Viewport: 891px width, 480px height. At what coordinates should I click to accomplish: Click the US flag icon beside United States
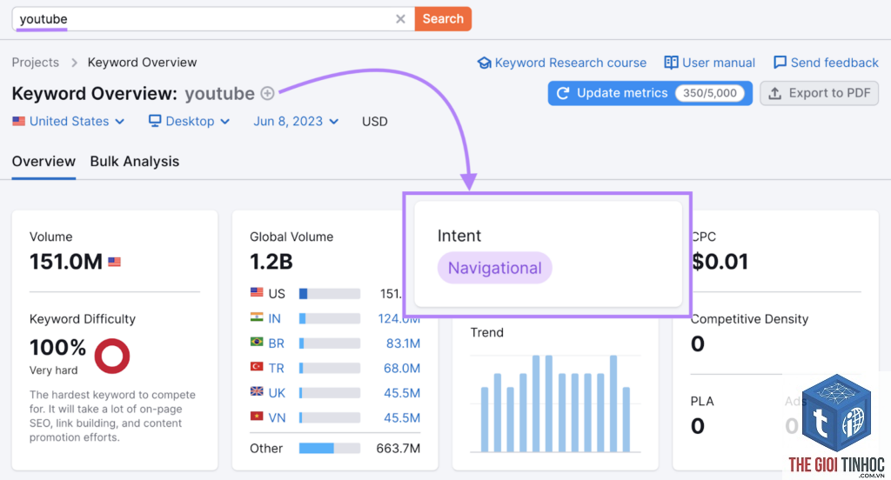[x=19, y=121]
